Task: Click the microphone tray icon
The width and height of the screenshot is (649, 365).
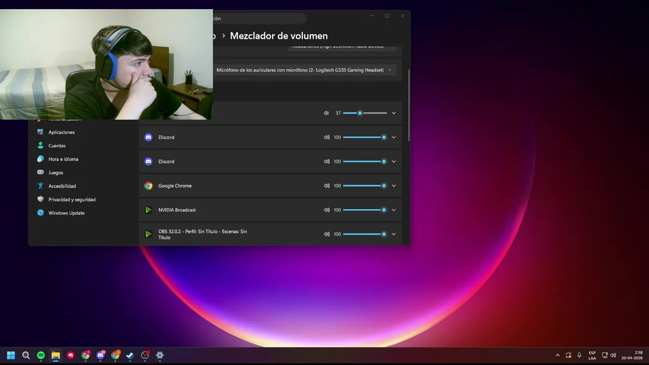Action: click(x=580, y=355)
